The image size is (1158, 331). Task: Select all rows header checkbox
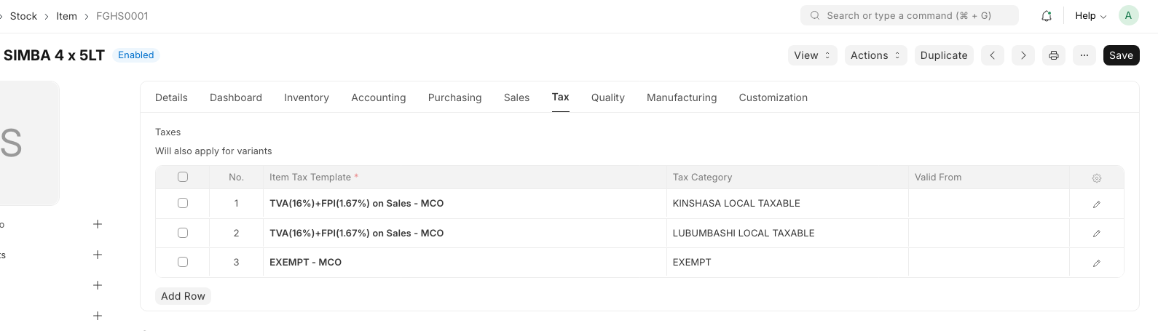[x=183, y=177]
